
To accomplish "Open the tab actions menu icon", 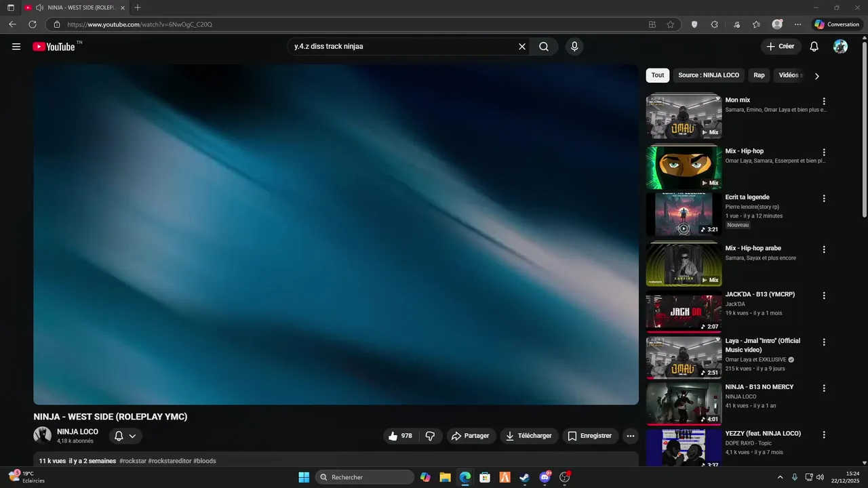I will [10, 7].
